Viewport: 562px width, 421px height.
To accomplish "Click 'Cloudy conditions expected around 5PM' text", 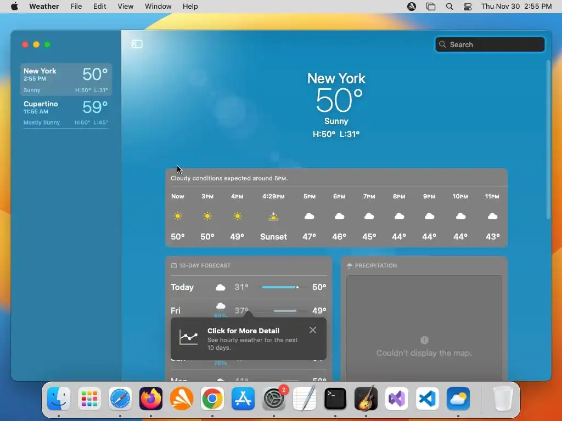I will (x=229, y=178).
